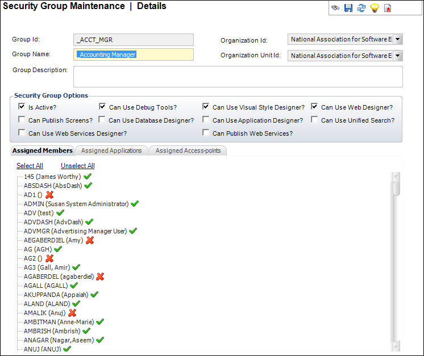The image size is (424, 356).
Task: Click the blue arrows refresh icon
Action: [361, 8]
